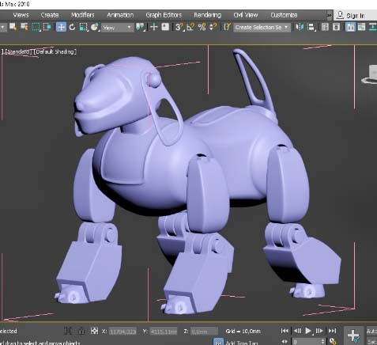Activate the Select and Place tool
The width and height of the screenshot is (377, 345).
tap(94, 27)
